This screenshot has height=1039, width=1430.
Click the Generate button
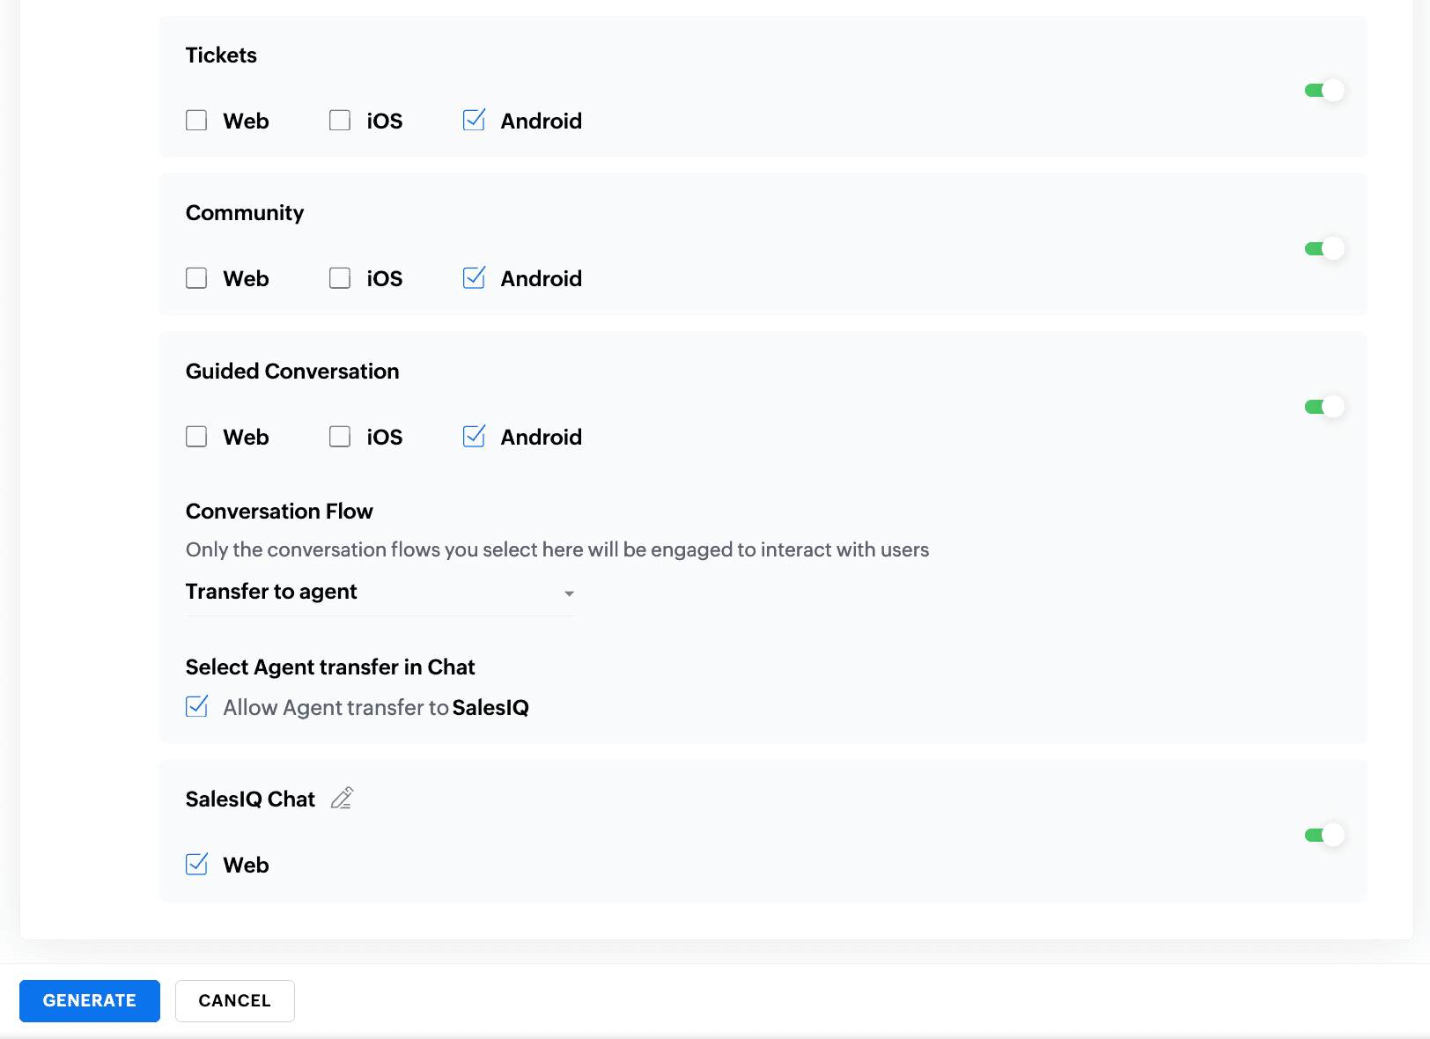coord(90,1000)
